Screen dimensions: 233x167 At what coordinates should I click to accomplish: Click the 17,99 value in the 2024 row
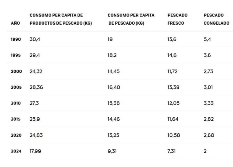[36, 151]
